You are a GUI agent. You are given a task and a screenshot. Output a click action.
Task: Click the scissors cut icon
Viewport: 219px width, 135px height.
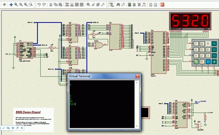click(x=51, y=4)
